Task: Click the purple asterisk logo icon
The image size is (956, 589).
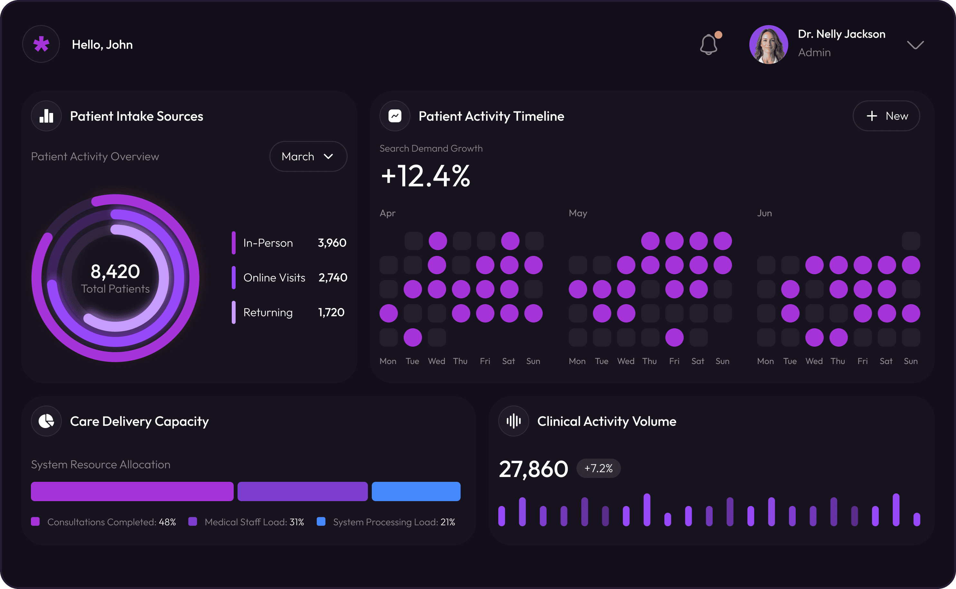Action: click(x=41, y=44)
